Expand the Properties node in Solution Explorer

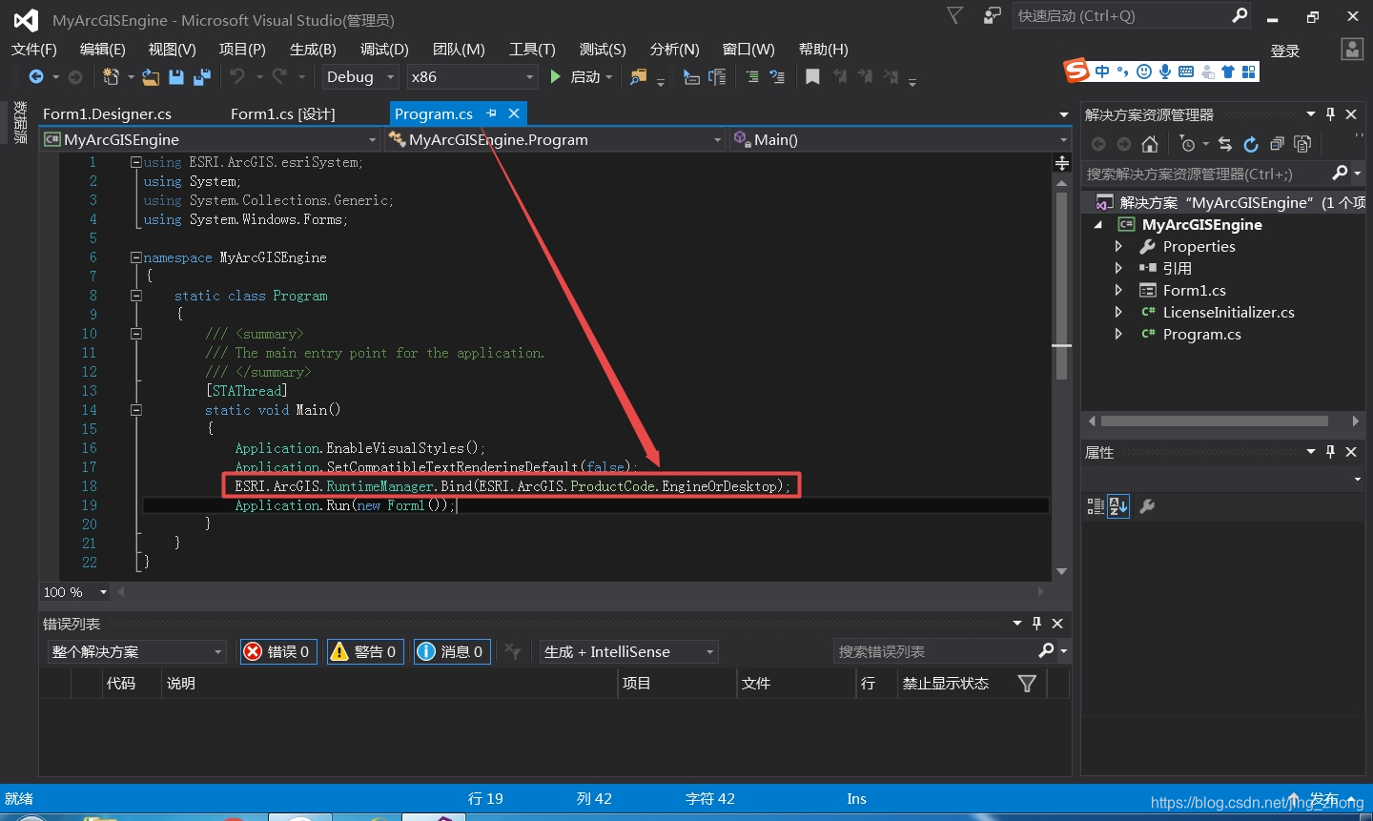(x=1118, y=246)
